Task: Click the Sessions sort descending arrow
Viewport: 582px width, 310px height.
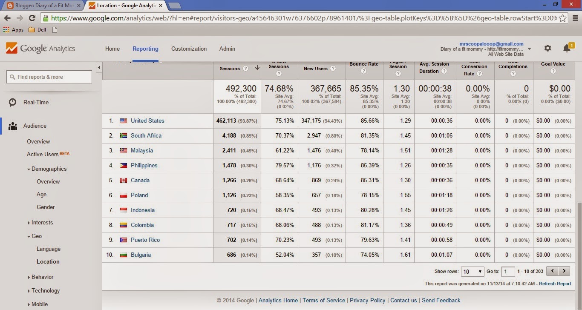Action: [x=257, y=68]
